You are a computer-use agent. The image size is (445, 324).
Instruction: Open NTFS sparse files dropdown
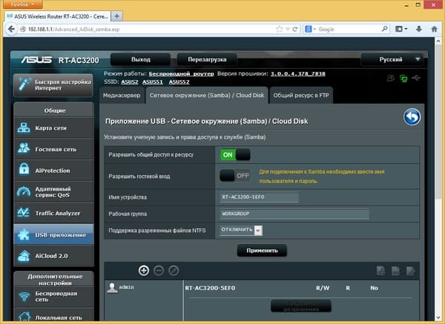241,230
